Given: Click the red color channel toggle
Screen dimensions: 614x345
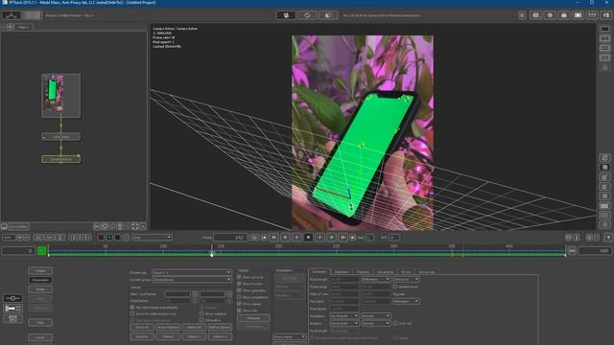Looking at the screenshot, I should coord(101,238).
